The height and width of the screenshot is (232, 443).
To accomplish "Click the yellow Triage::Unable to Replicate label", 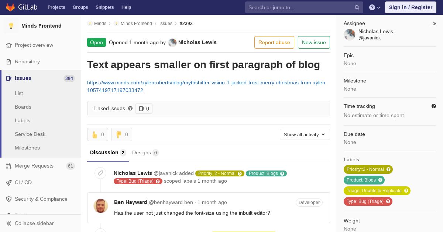I will click(x=377, y=191).
